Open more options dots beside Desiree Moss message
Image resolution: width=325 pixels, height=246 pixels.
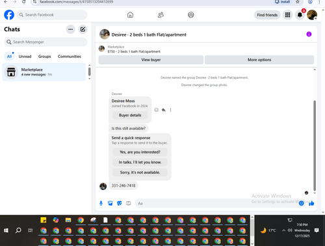point(170,110)
